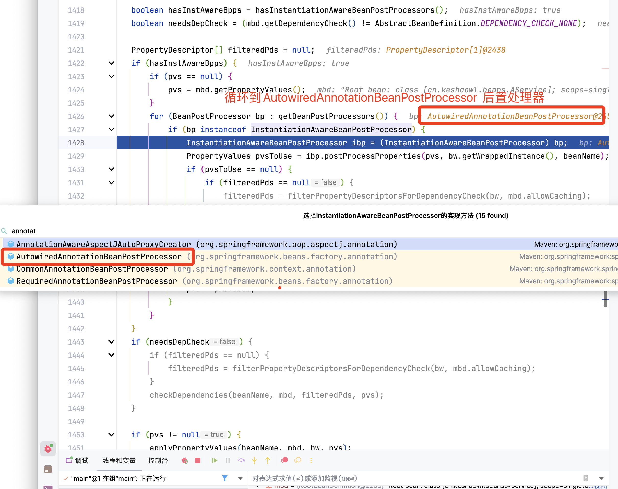The height and width of the screenshot is (489, 618).
Task: Resume program with green play icon
Action: pos(214,460)
